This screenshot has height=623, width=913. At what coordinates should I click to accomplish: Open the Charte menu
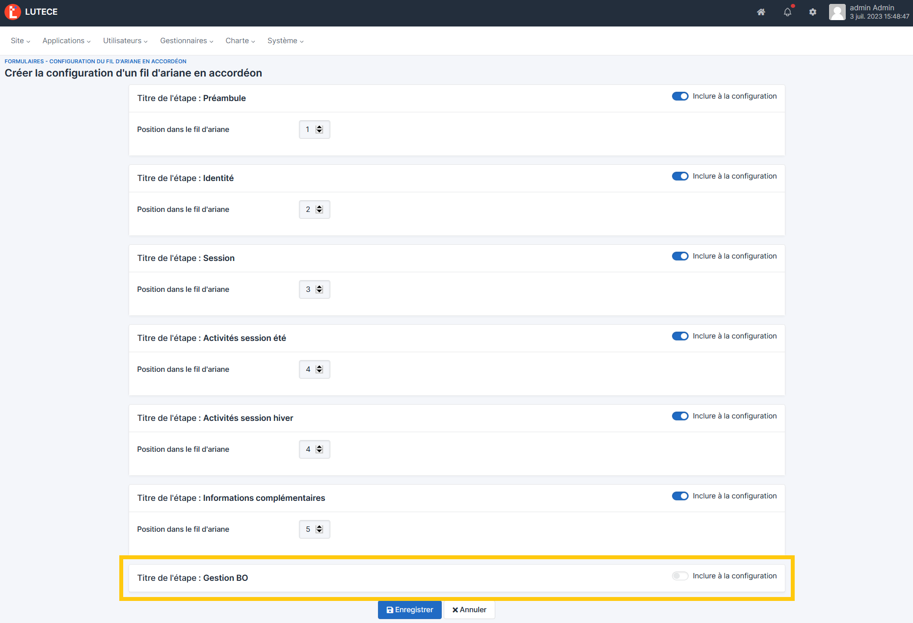pos(240,41)
